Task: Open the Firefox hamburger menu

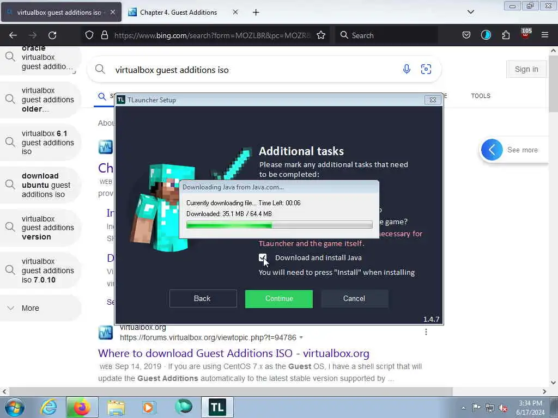Action: (x=545, y=35)
